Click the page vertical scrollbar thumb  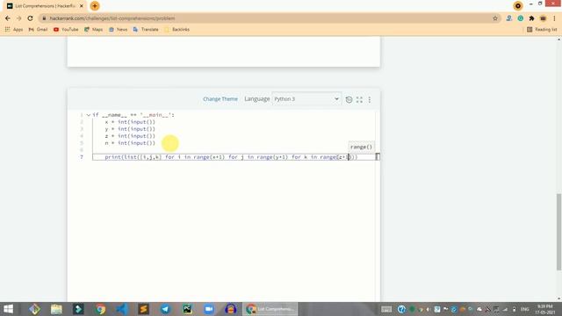click(x=558, y=232)
